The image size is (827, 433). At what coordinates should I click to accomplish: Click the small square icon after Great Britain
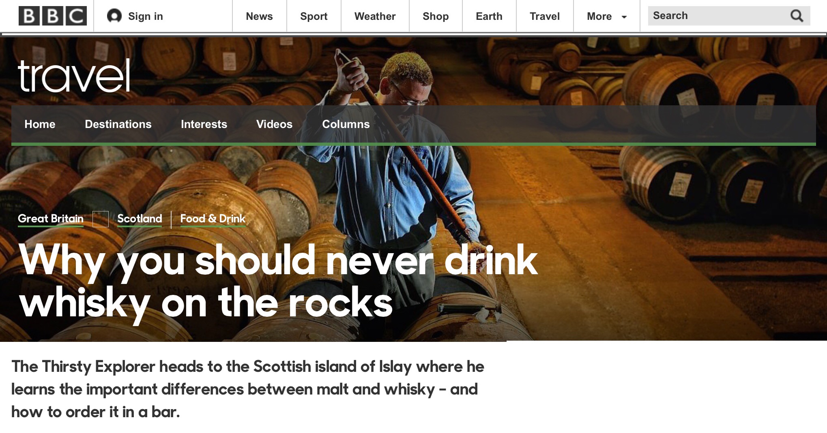[x=100, y=219]
